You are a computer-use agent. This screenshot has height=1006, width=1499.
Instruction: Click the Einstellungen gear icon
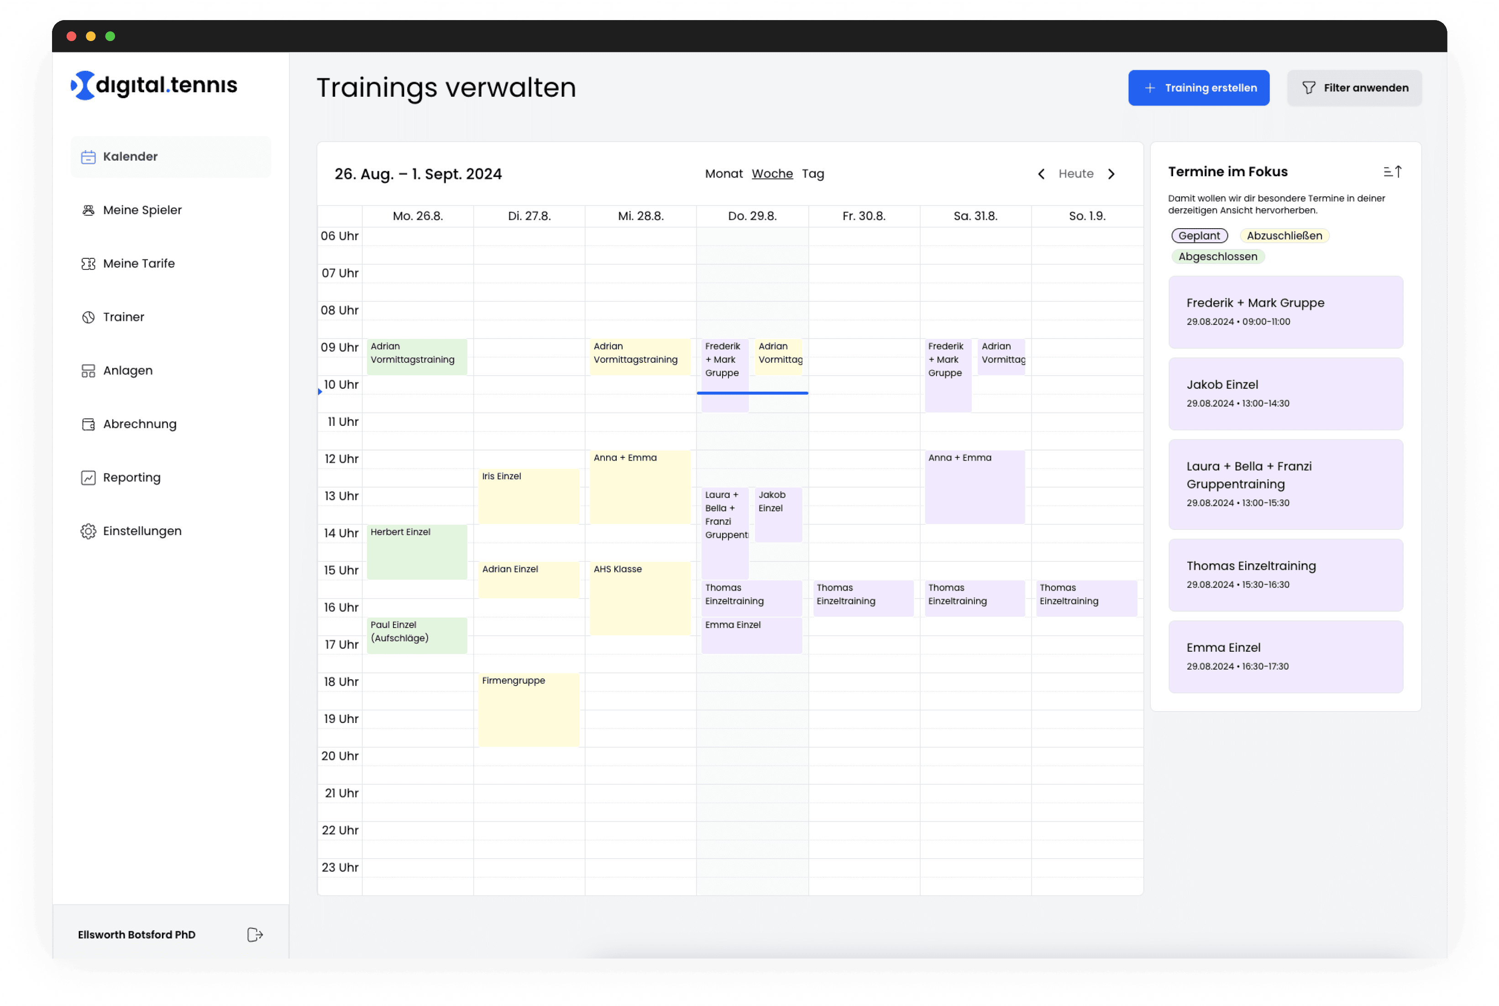[89, 531]
